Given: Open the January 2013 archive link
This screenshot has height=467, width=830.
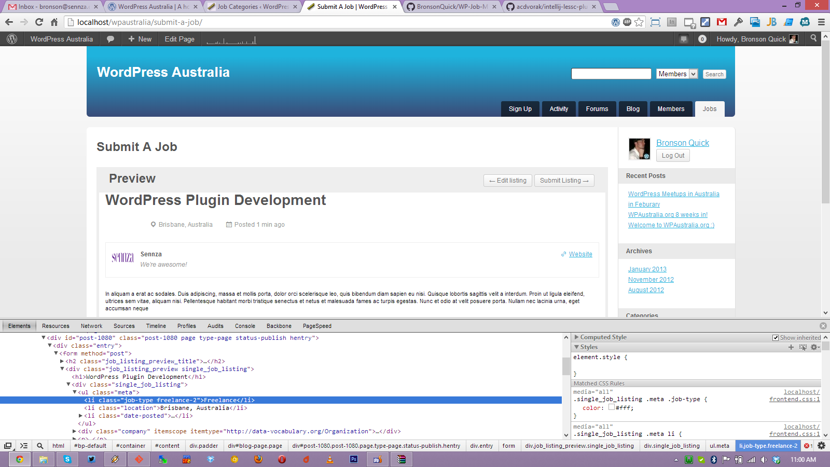Looking at the screenshot, I should pos(647,269).
